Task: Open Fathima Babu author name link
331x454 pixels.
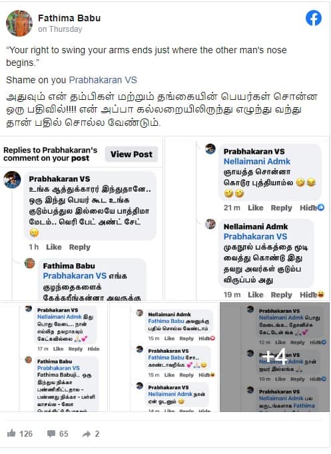Action: [x=69, y=18]
